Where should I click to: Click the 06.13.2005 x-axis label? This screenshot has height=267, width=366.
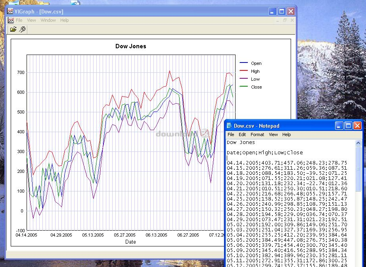click(x=156, y=235)
